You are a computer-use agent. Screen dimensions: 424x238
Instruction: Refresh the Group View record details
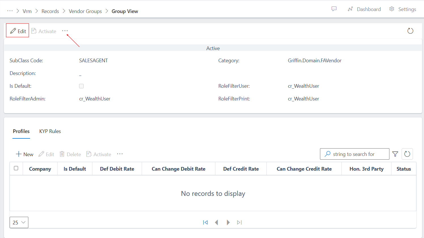click(410, 31)
